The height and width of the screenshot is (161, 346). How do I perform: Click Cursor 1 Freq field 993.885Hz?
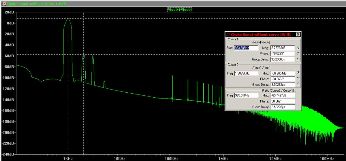pos(247,48)
